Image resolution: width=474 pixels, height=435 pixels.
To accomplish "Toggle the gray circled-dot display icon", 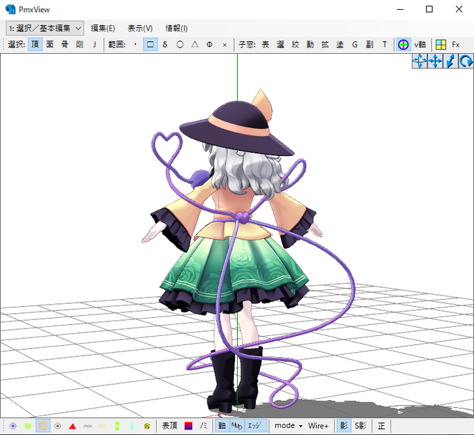I will click(x=57, y=426).
